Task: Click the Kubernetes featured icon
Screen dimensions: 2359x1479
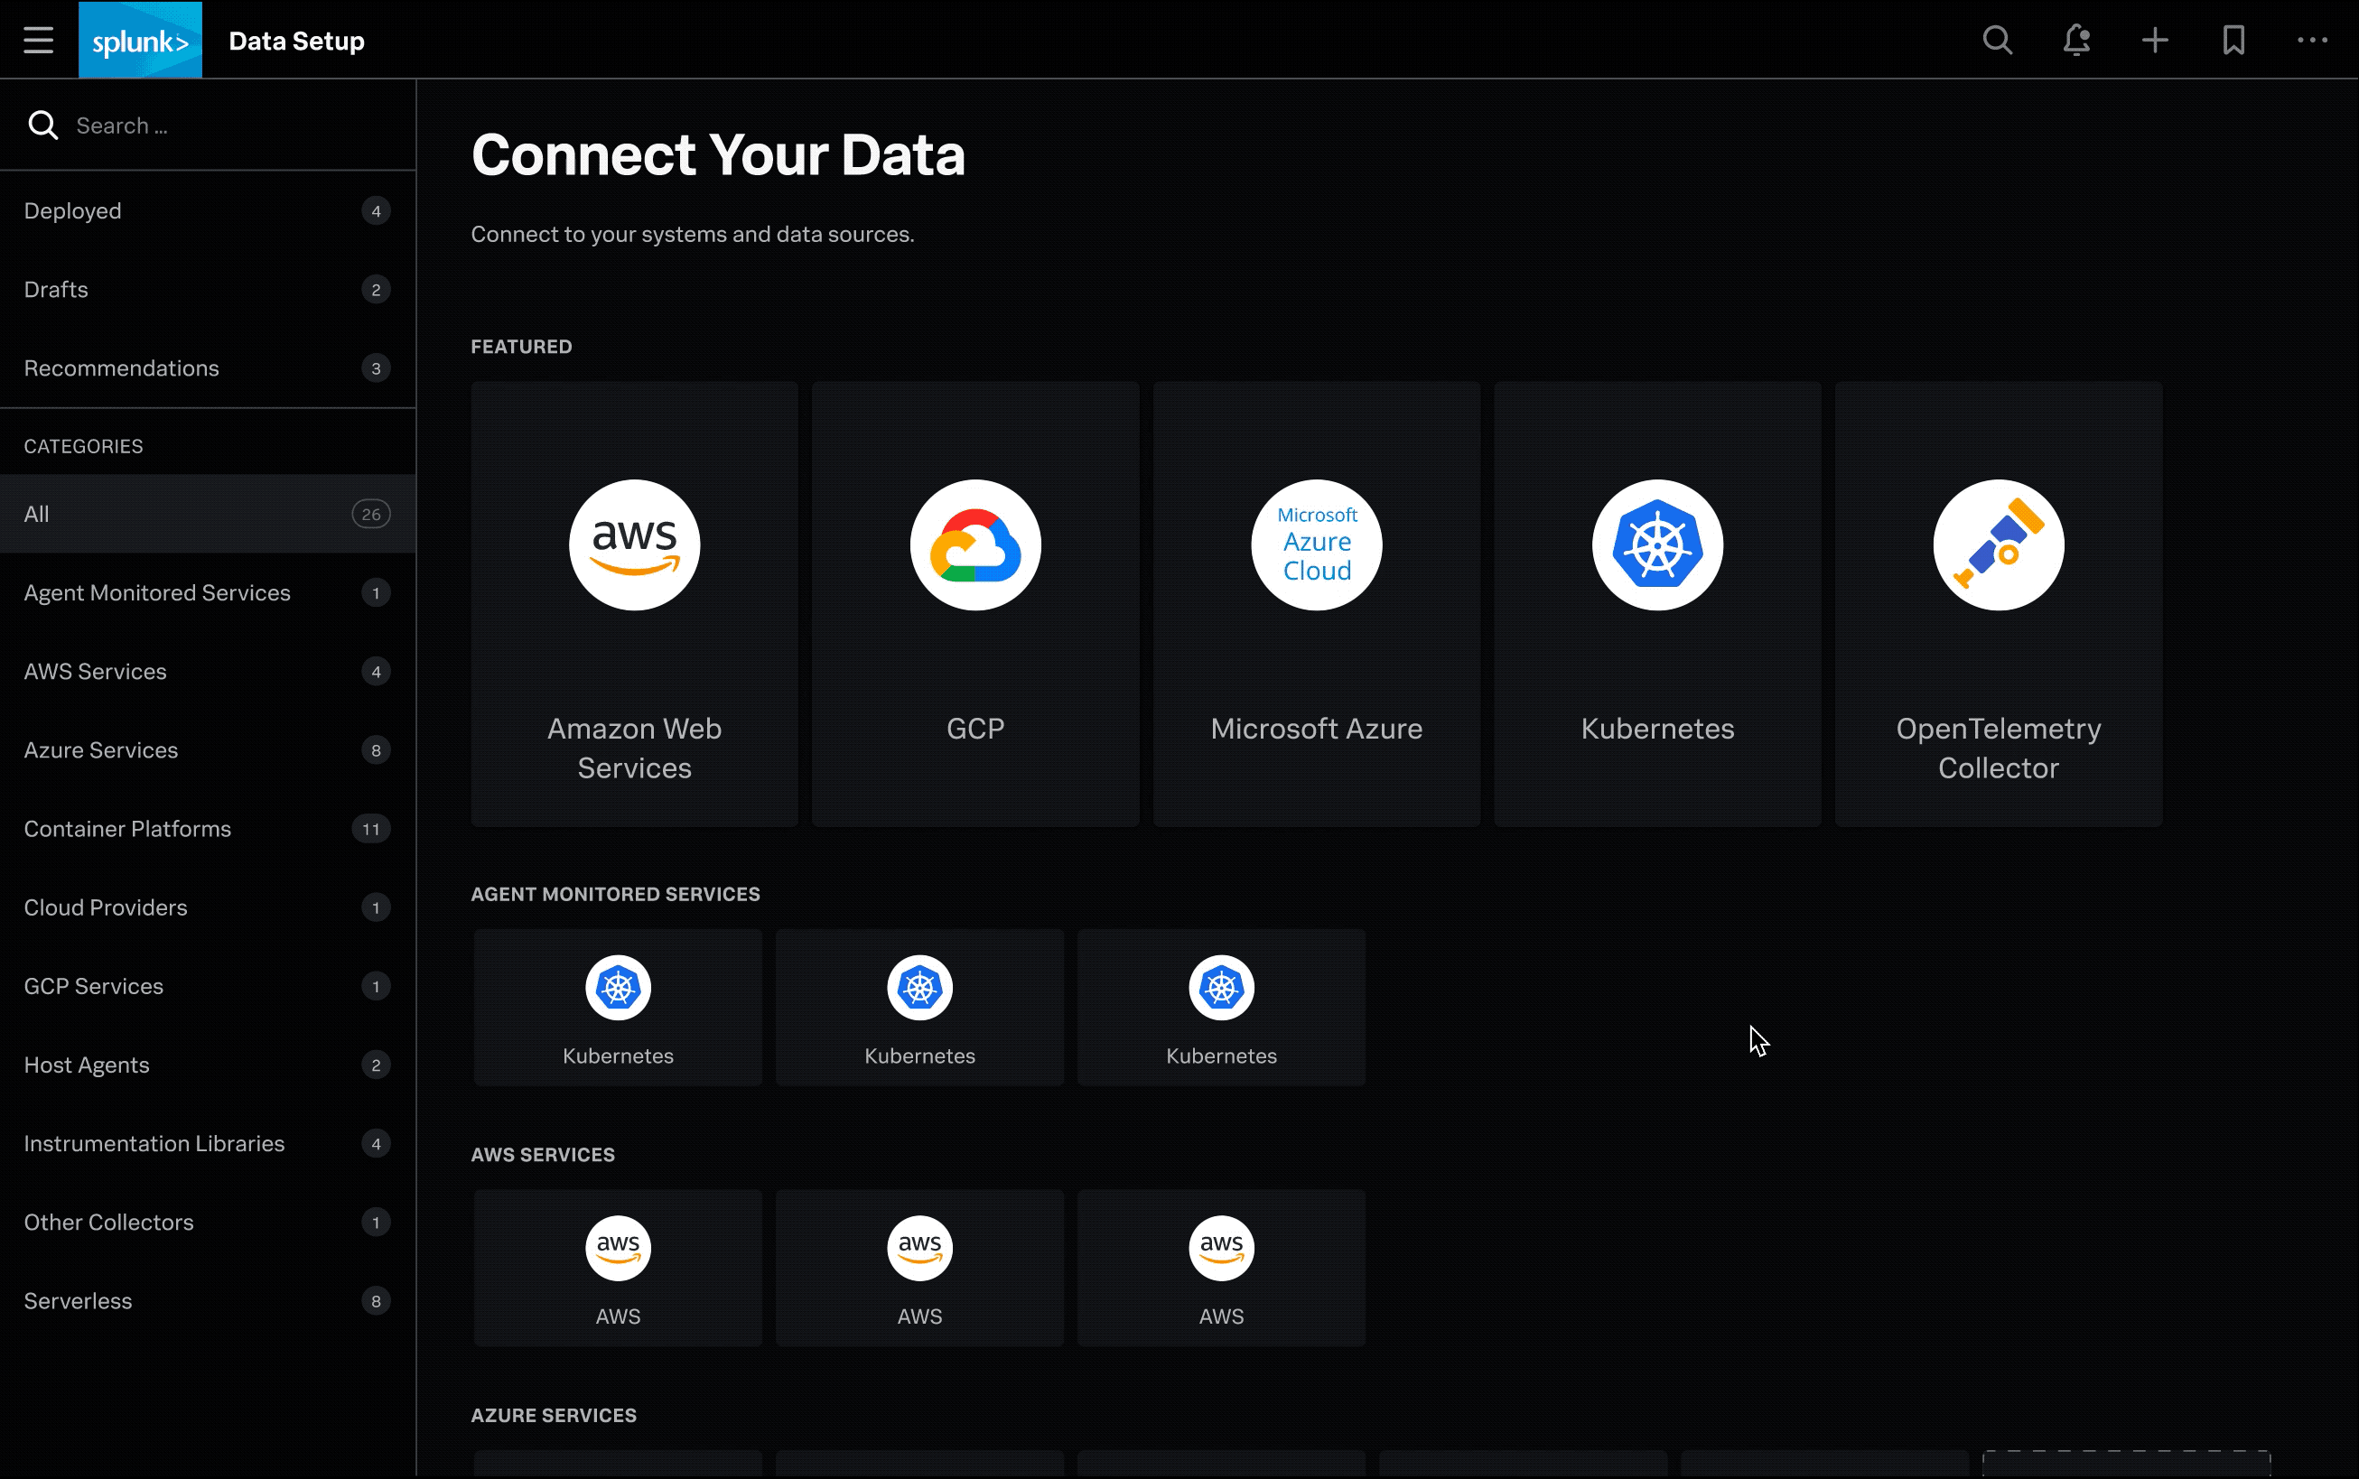Action: [x=1656, y=544]
